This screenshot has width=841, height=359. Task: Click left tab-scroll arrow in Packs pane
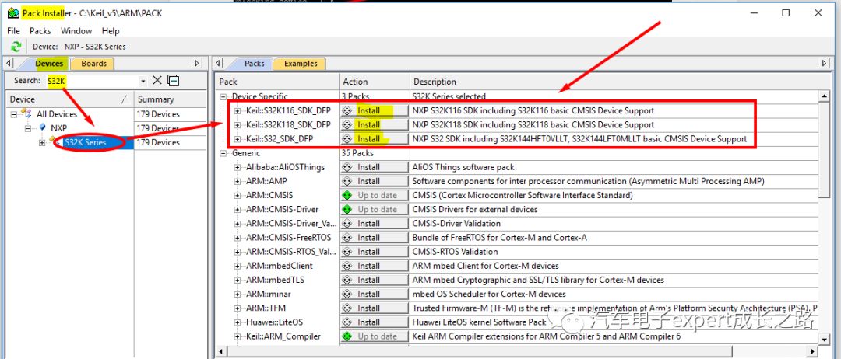[218, 64]
